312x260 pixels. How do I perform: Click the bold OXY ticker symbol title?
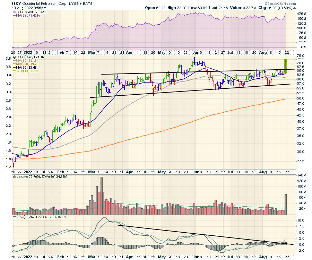pyautogui.click(x=17, y=3)
